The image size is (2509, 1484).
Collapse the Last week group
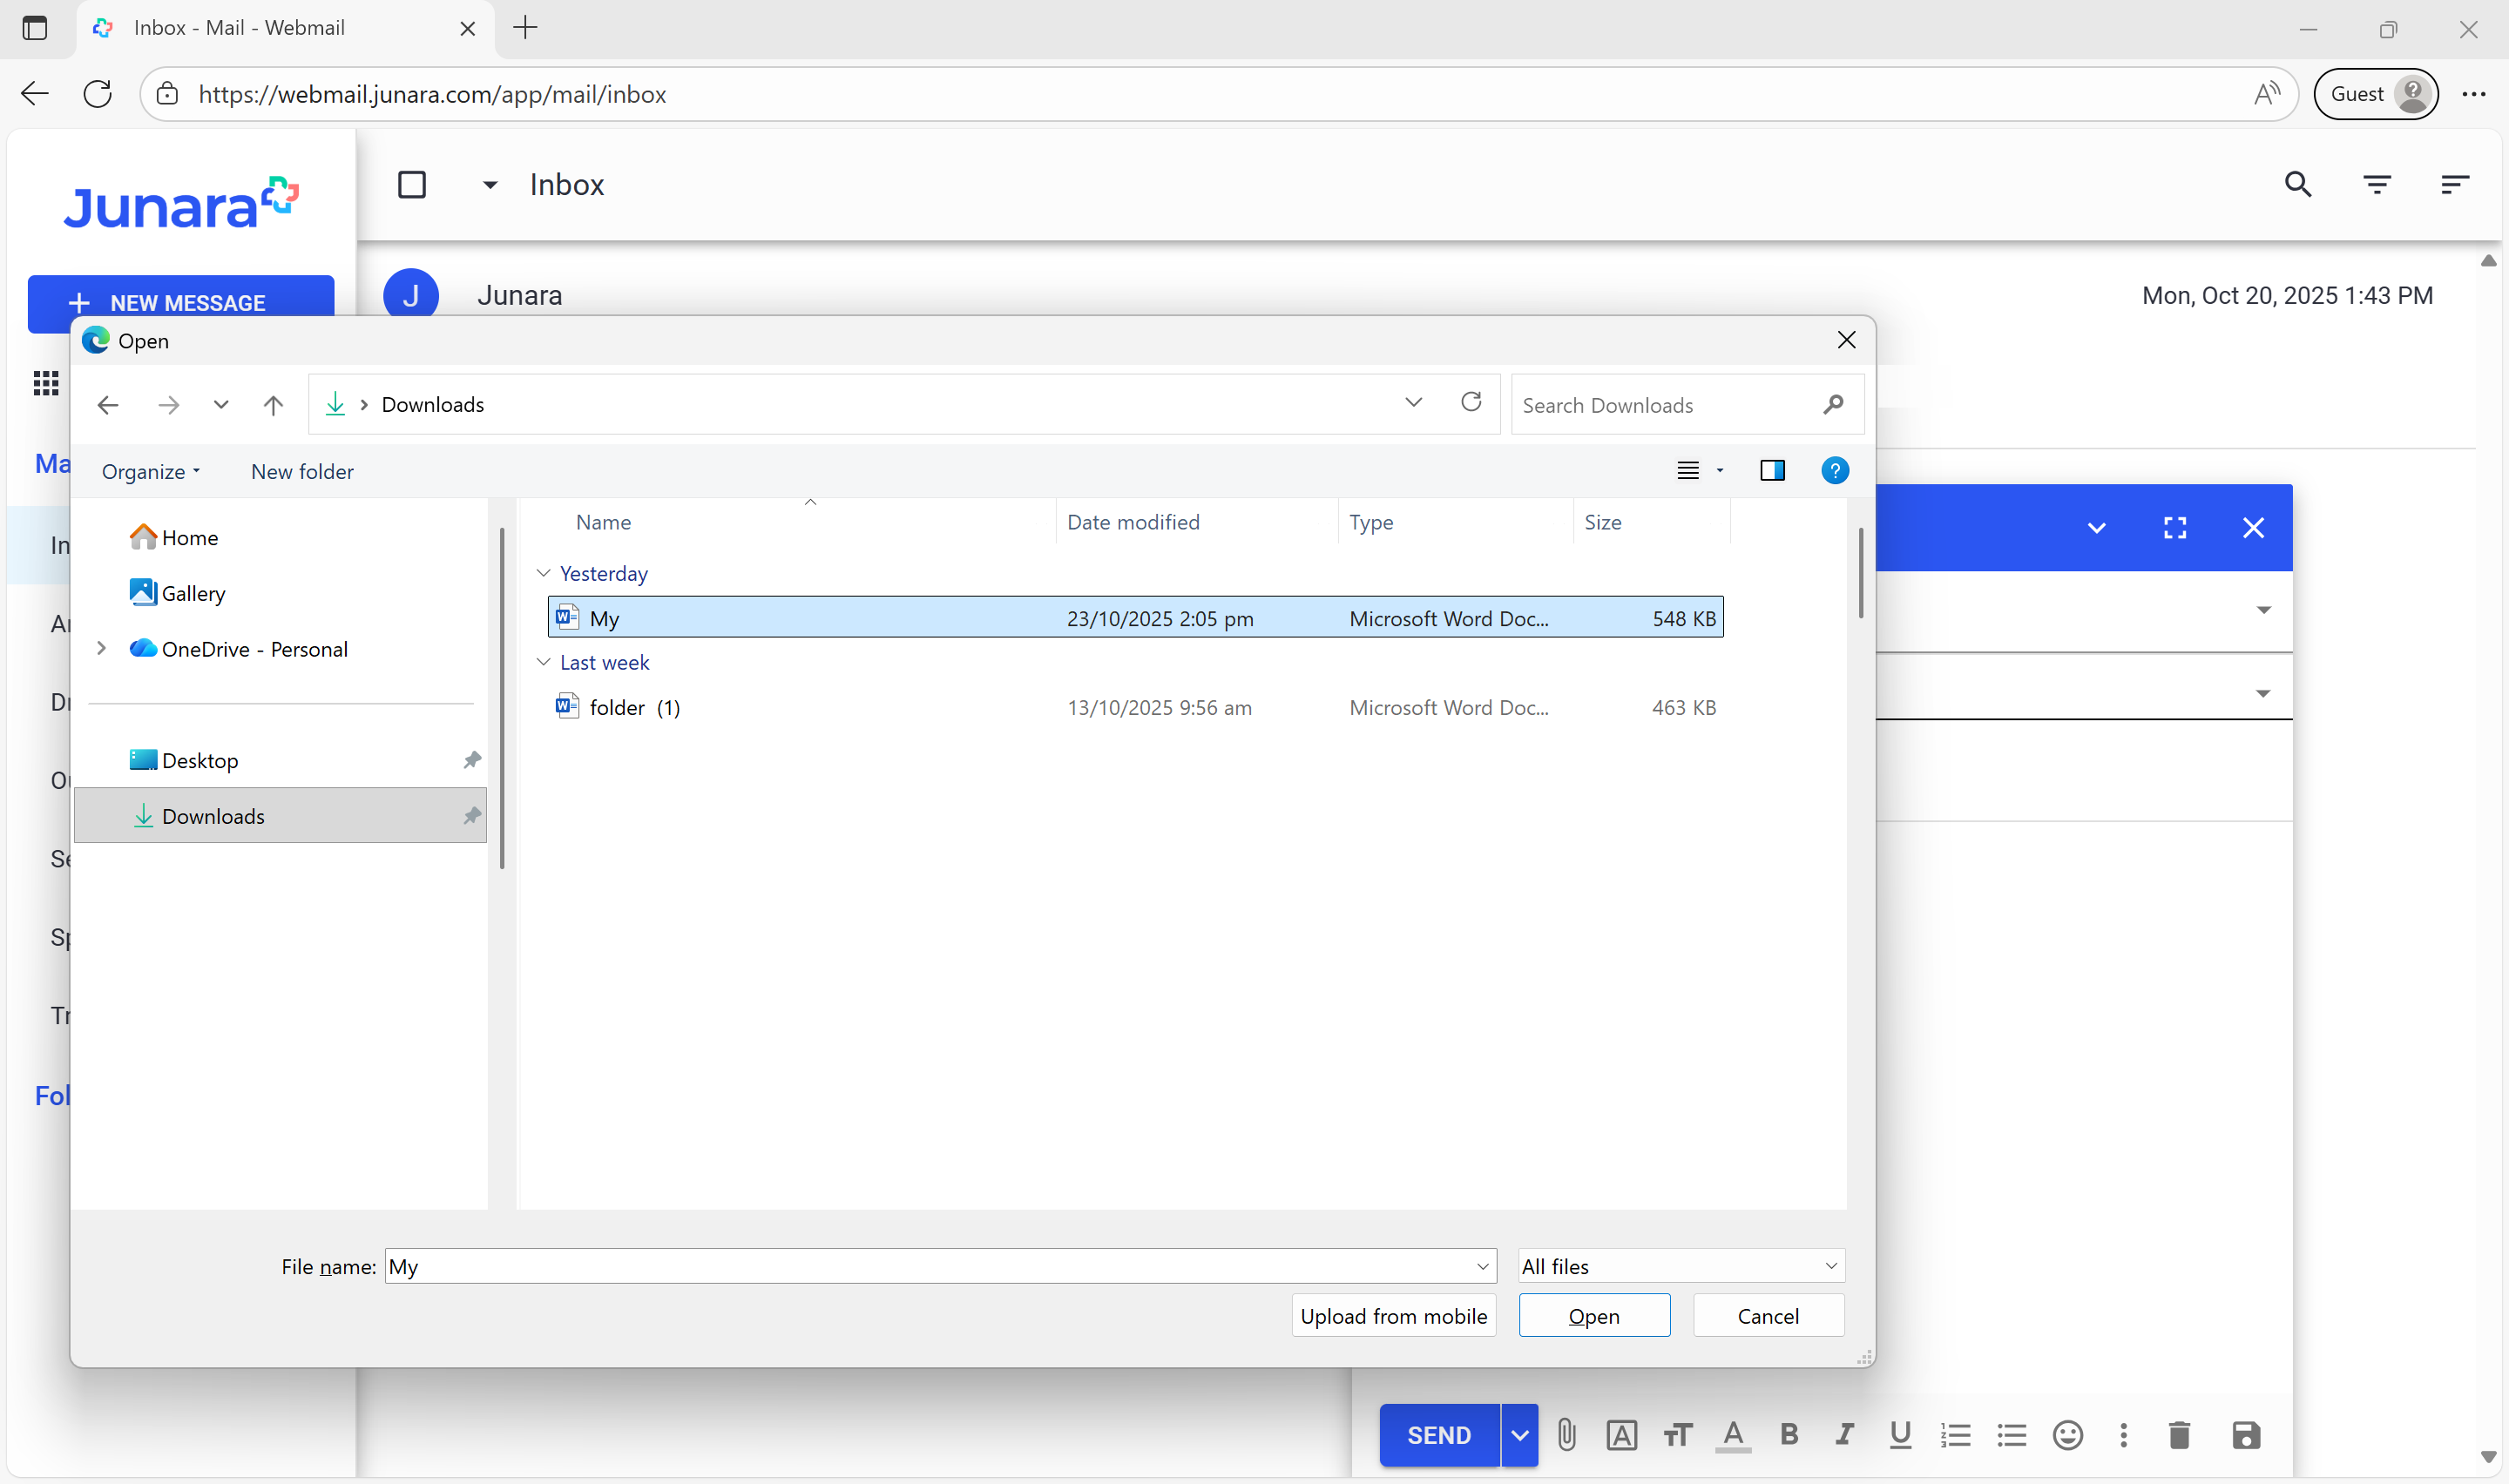click(x=543, y=662)
